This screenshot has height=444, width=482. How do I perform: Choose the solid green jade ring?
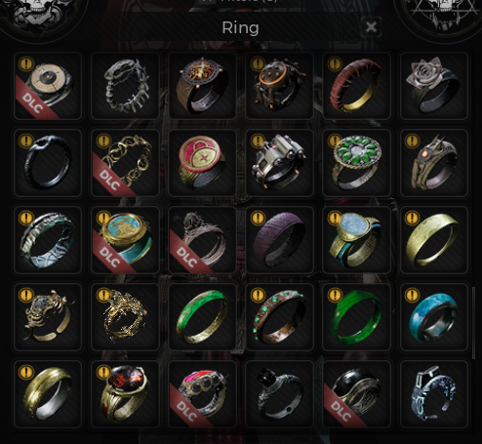[x=356, y=317]
